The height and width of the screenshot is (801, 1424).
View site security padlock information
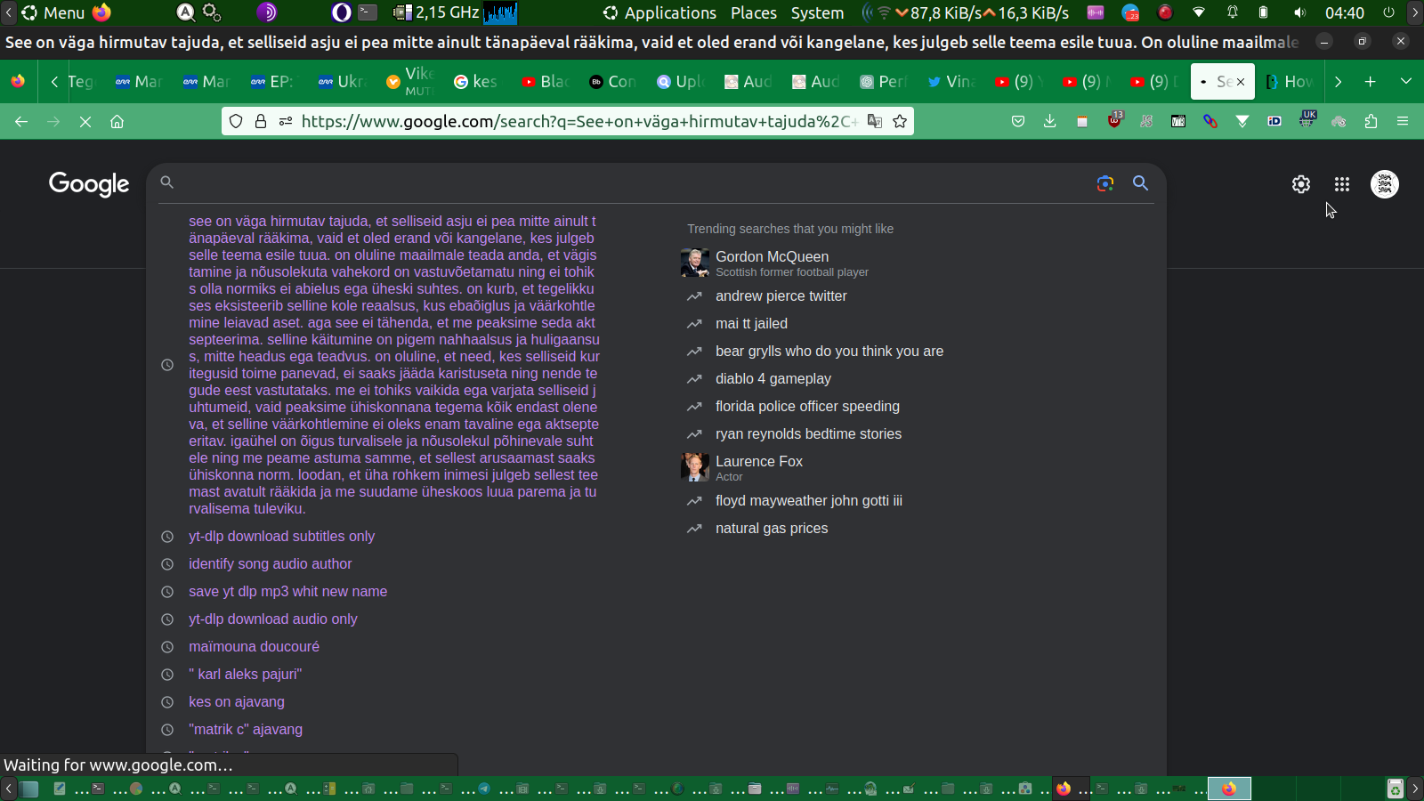(x=261, y=122)
